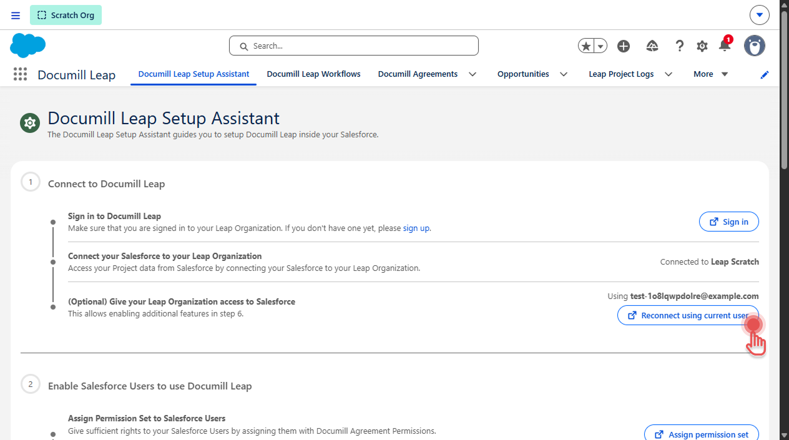
Task: Open the favorites list dropdown arrow
Action: 600,46
